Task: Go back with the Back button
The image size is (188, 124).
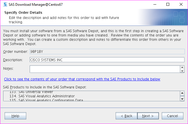Action: coord(126,116)
